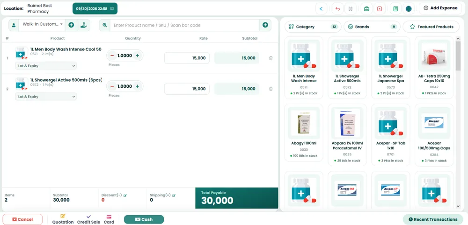Click the red undo/return arrow icon
468x225 pixels.
coord(337,8)
